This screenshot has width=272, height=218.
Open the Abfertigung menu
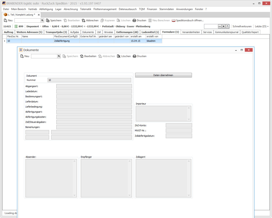(46, 9)
